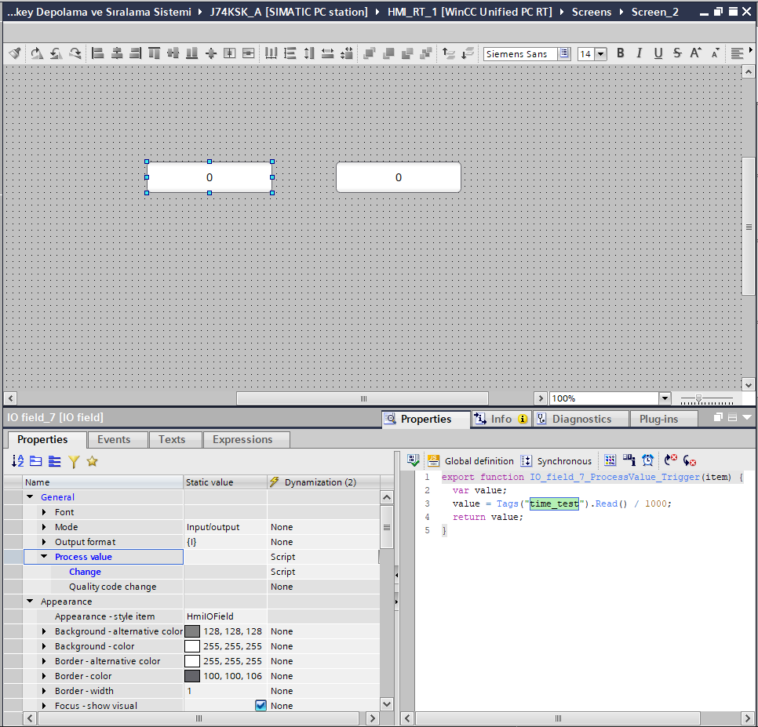Screen dimensions: 758x727
Task: Click the trigger clock icon in script toolbar
Action: 647,460
